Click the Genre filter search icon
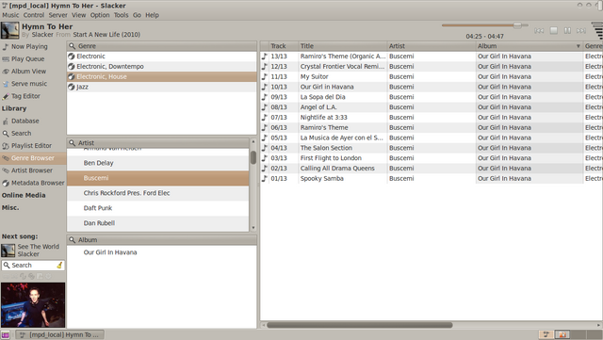 (72, 46)
